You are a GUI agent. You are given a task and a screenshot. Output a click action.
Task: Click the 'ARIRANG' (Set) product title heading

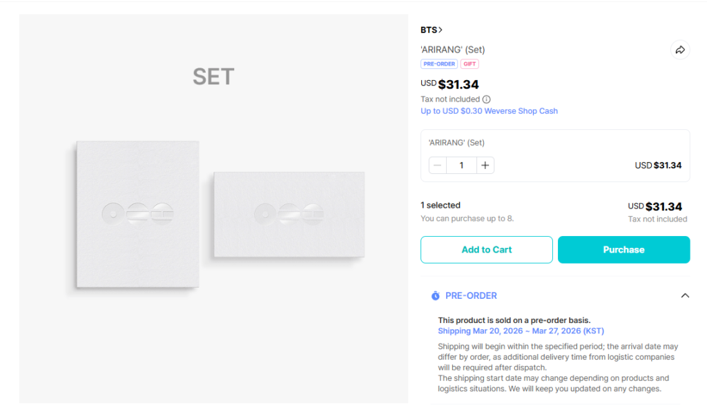453,50
